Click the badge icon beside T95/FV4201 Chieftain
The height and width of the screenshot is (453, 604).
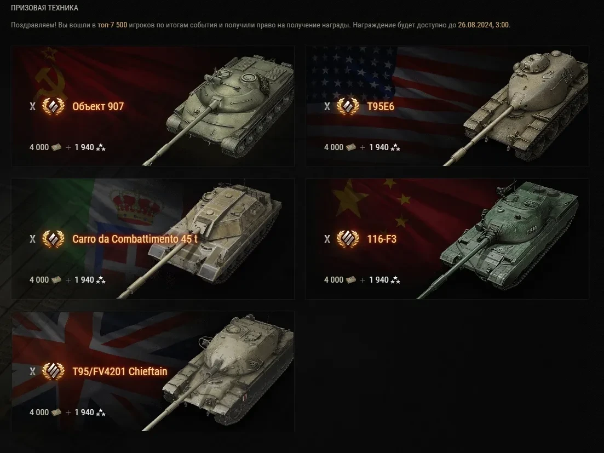tap(53, 371)
